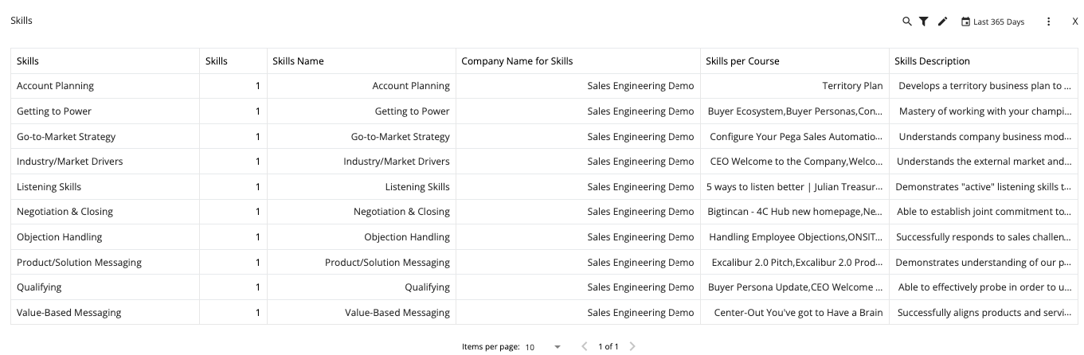Sort by Company Name for Skills header
The height and width of the screenshot is (355, 1084).
point(517,61)
